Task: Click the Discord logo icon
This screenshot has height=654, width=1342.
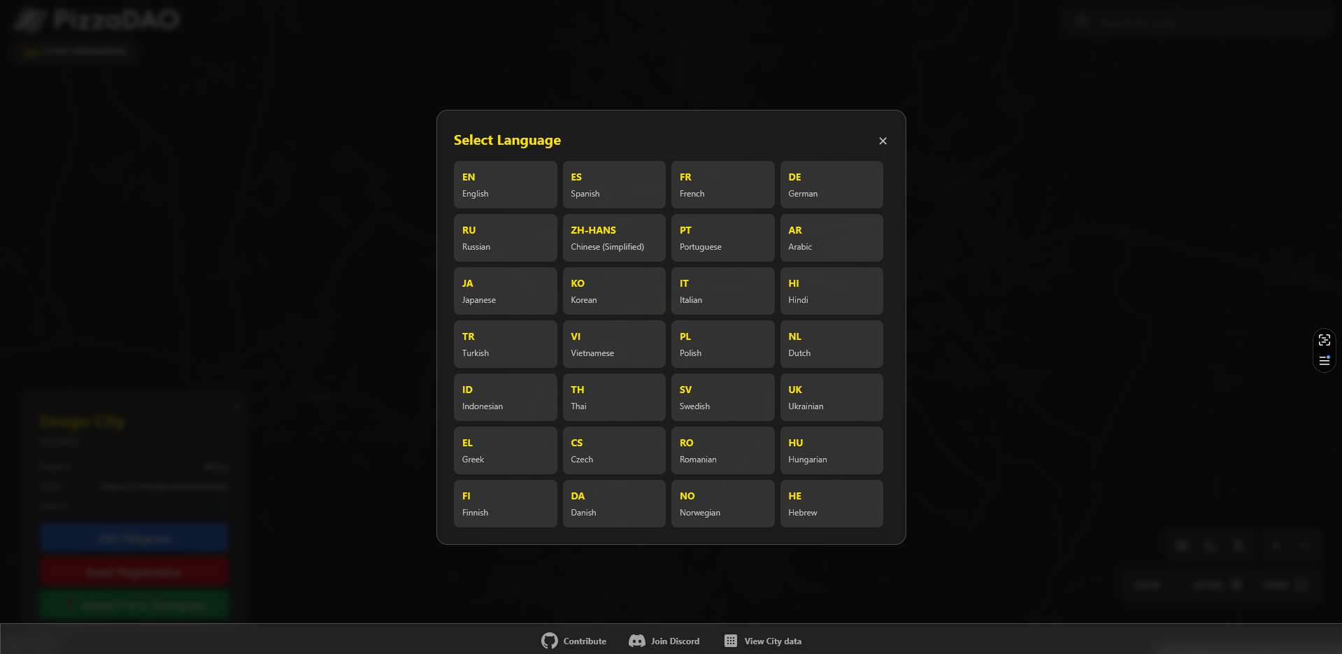Action: point(636,641)
